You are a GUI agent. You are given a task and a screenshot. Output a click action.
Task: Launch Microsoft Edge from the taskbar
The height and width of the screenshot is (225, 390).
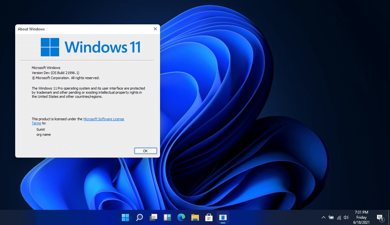(x=181, y=217)
